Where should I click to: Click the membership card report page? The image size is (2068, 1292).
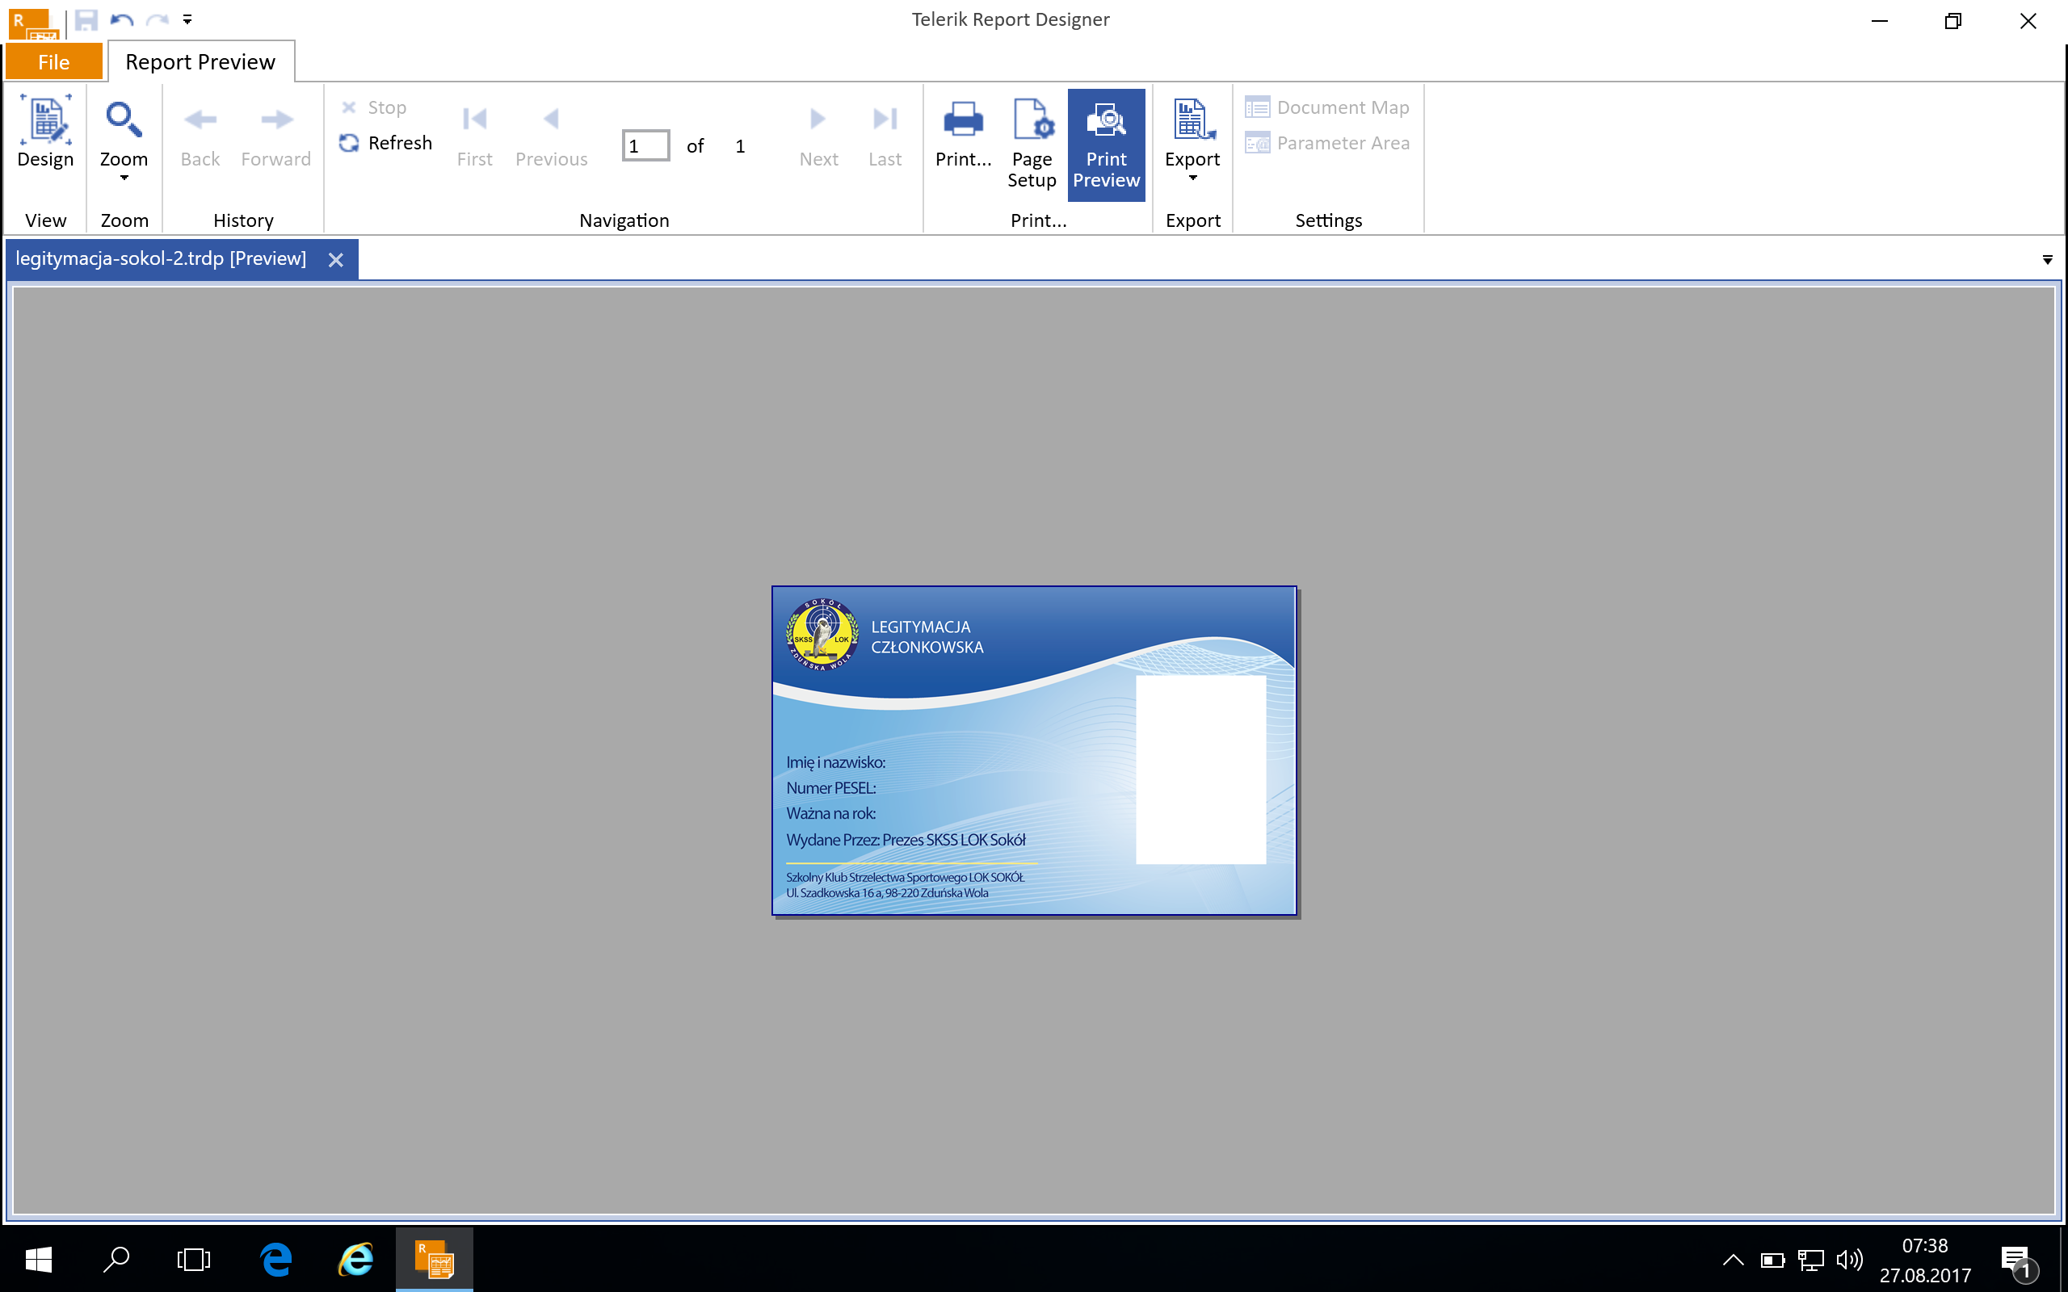pyautogui.click(x=1034, y=750)
